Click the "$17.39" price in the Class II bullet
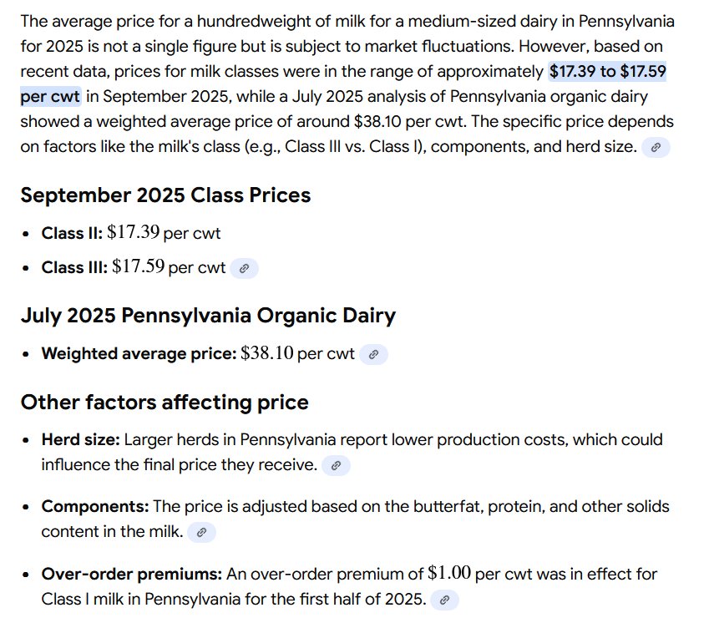714x623 pixels. point(134,233)
